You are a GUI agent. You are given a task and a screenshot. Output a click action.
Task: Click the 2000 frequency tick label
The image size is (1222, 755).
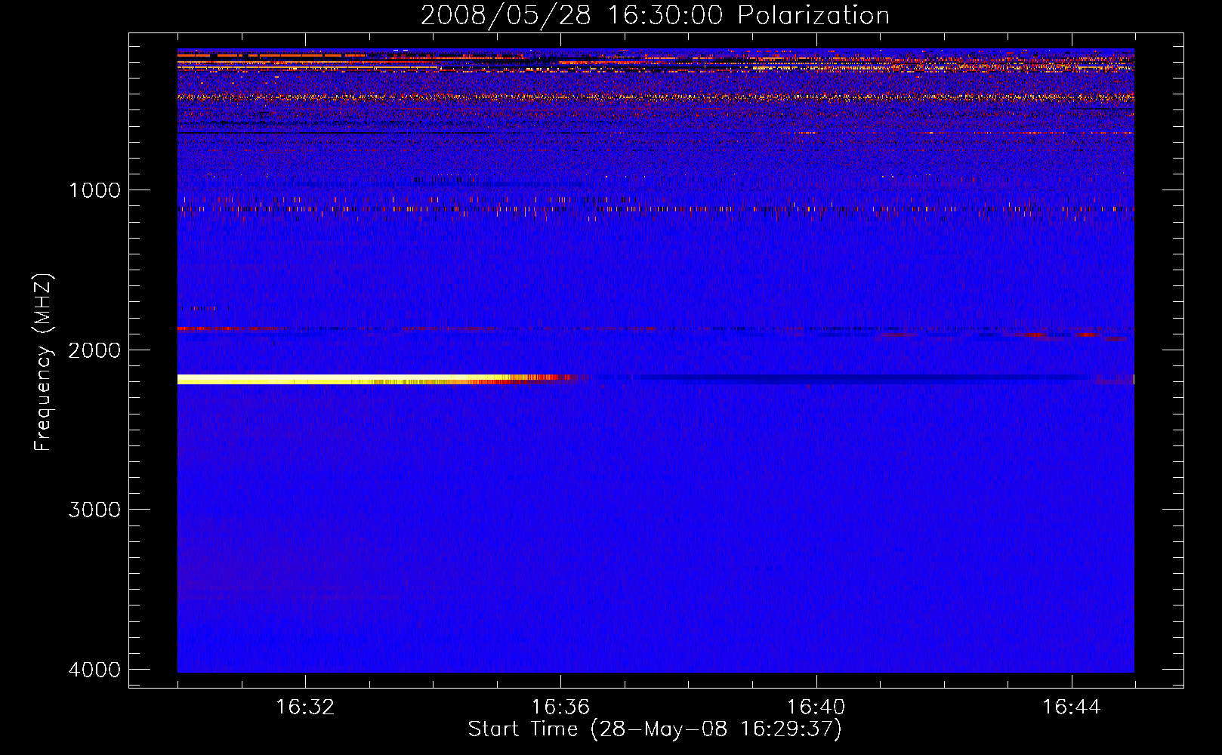tap(94, 350)
